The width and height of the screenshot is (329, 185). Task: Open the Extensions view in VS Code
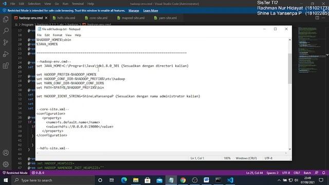[6, 65]
